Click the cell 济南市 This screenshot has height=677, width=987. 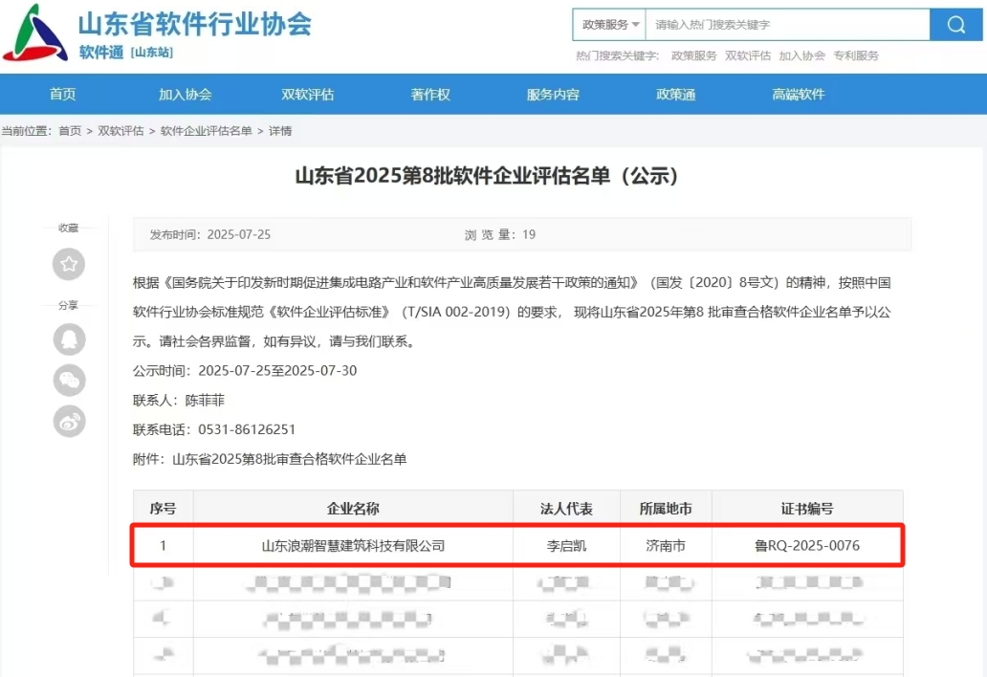(666, 545)
